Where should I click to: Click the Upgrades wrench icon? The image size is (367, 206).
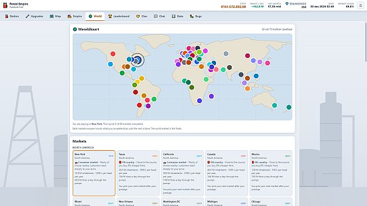28,16
